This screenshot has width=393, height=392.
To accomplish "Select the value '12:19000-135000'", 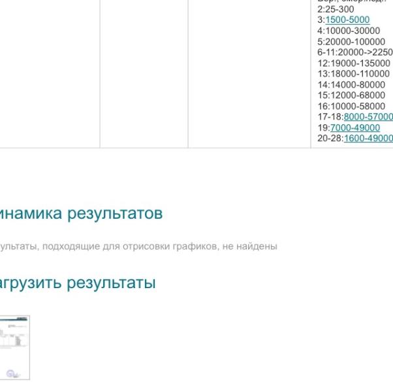I will click(x=354, y=63).
